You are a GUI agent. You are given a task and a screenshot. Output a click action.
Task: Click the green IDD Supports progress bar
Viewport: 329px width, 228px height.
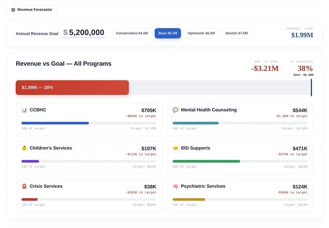coord(206,161)
